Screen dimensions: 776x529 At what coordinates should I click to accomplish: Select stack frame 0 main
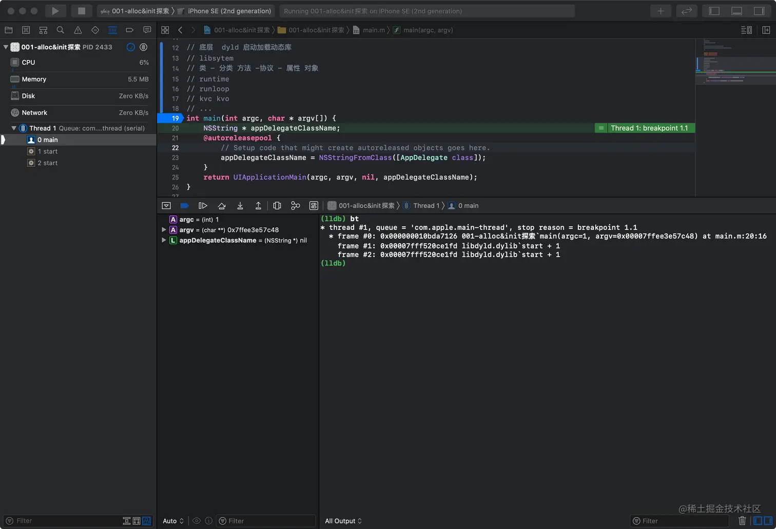79,140
